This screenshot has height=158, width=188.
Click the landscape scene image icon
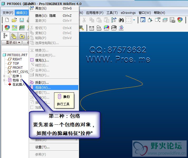(x=15, y=28)
